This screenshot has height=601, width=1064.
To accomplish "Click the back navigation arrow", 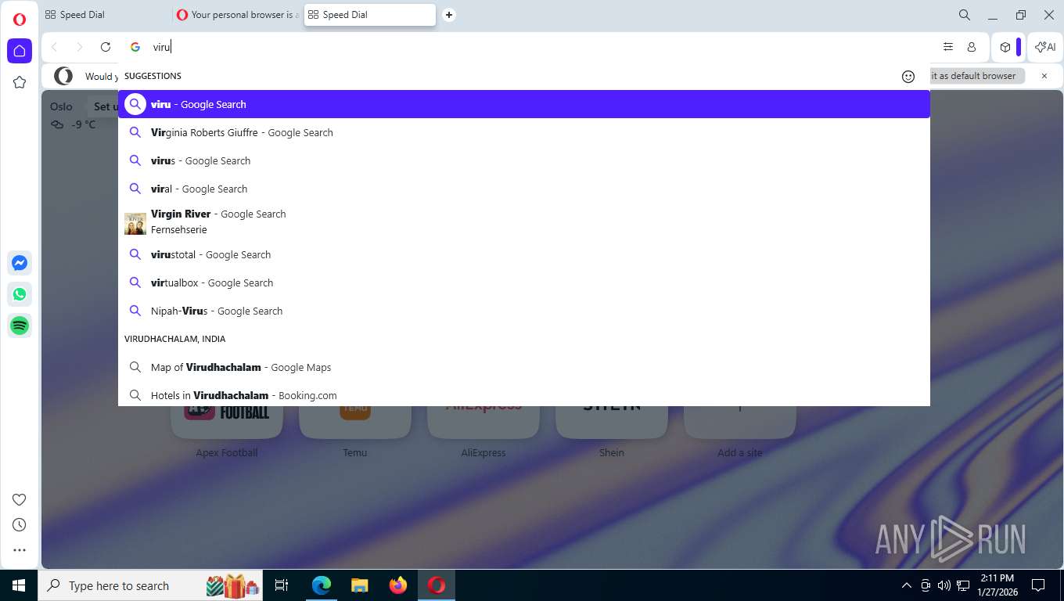I will coord(54,47).
